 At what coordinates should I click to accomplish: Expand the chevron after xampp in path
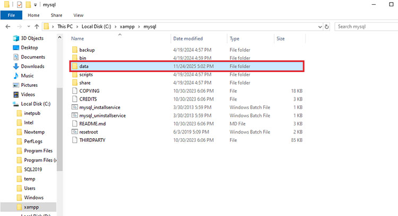pyautogui.click(x=139, y=26)
